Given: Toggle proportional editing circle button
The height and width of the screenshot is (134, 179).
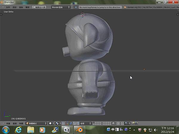Looking at the screenshot, I should (x=118, y=123).
